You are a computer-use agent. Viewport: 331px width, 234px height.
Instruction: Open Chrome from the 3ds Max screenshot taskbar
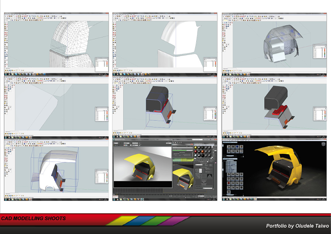coord(128,199)
